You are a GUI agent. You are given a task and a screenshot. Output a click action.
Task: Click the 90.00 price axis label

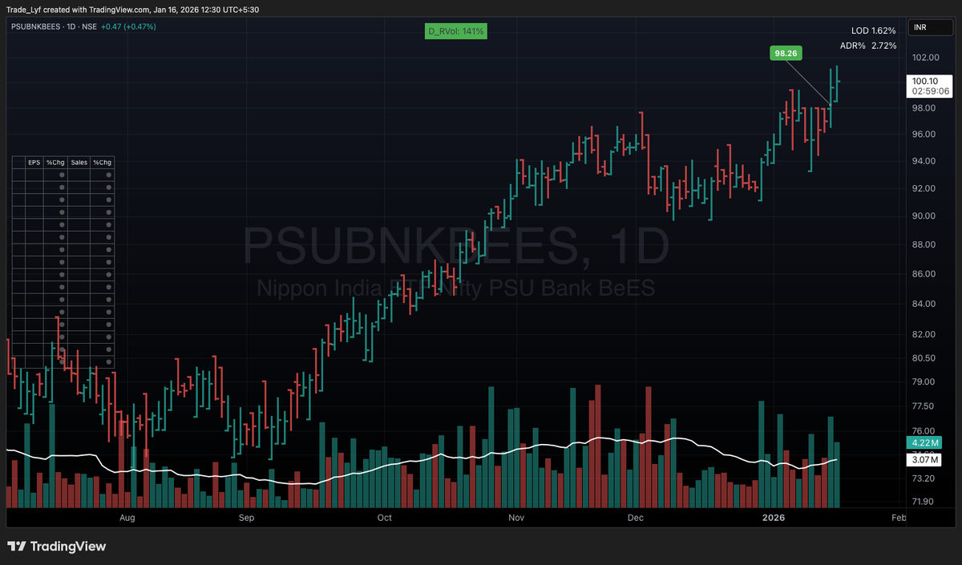click(925, 216)
